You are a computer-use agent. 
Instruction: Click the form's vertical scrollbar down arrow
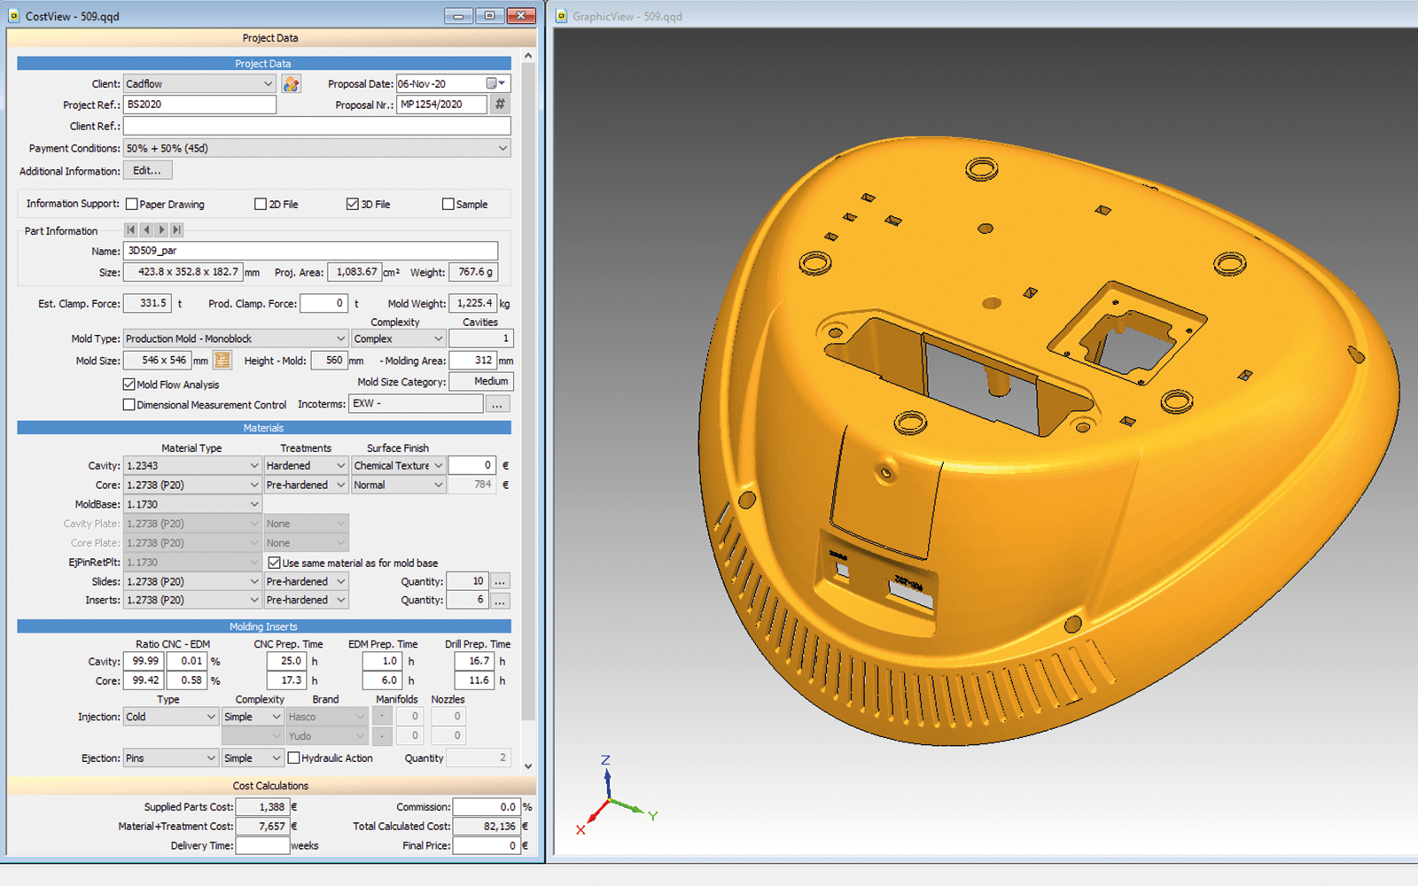528,766
